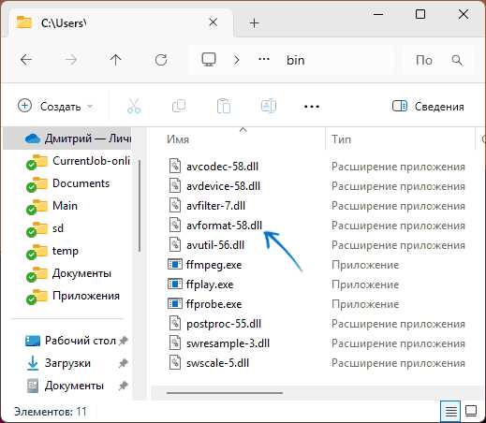
Task: Refresh the current folder view
Action: 161,60
